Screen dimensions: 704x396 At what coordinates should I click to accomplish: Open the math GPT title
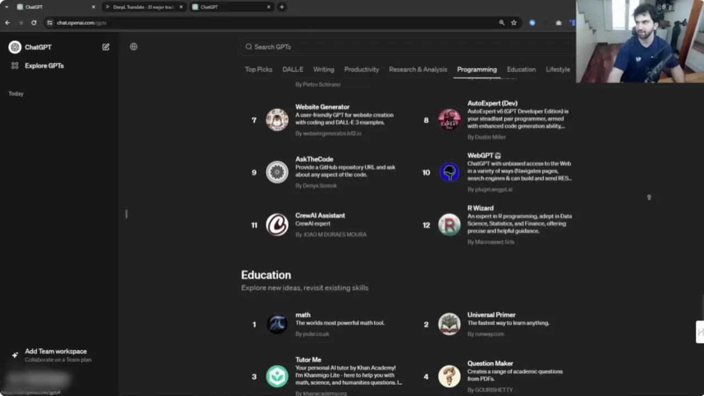(x=302, y=315)
